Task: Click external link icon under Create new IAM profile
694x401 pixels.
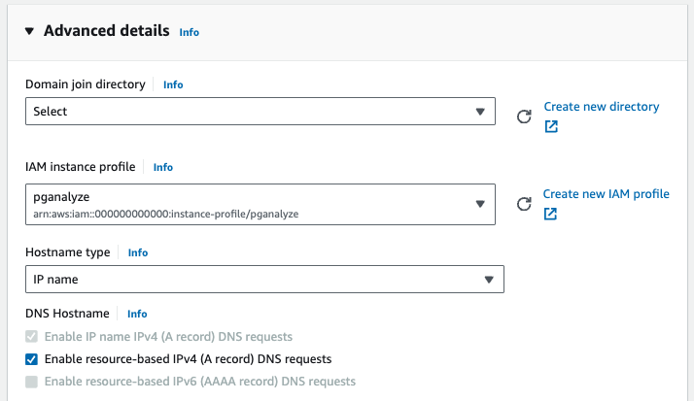Action: coord(550,215)
